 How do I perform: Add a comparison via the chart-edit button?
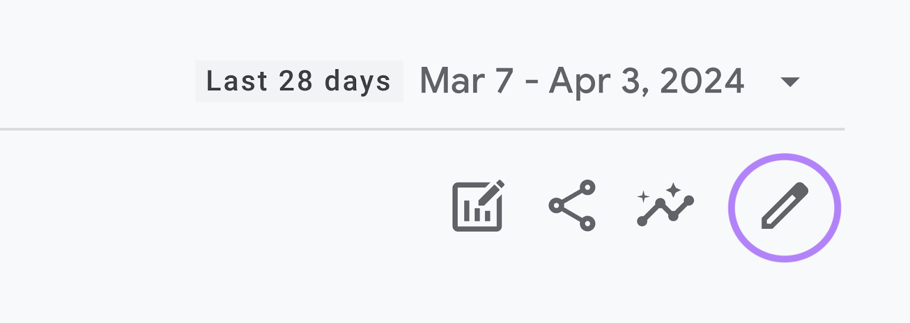(478, 205)
